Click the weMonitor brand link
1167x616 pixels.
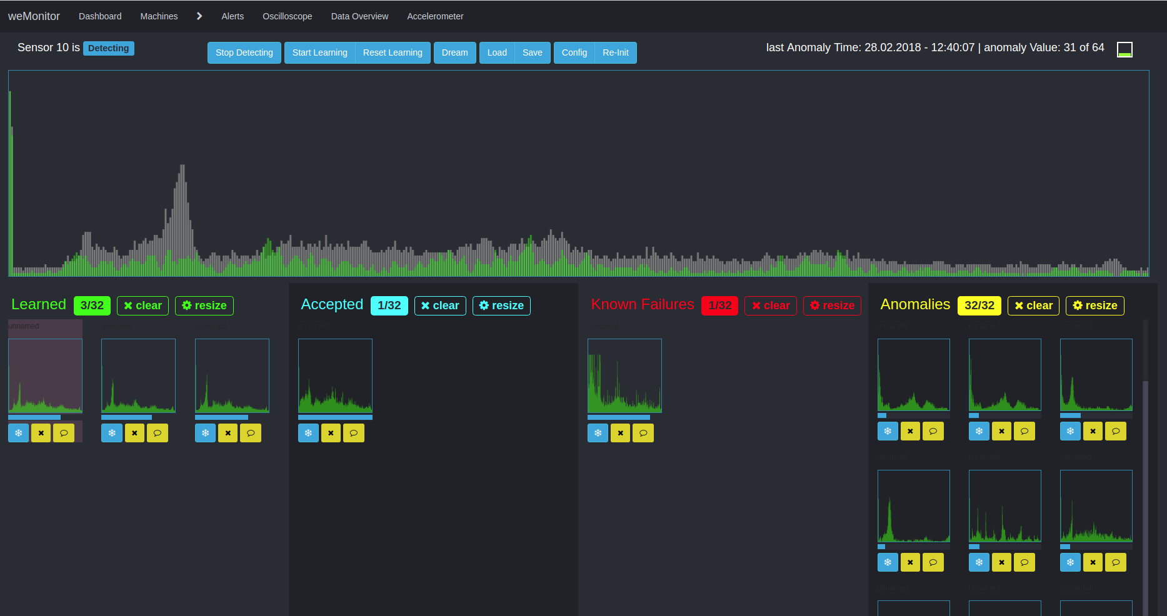pyautogui.click(x=34, y=16)
